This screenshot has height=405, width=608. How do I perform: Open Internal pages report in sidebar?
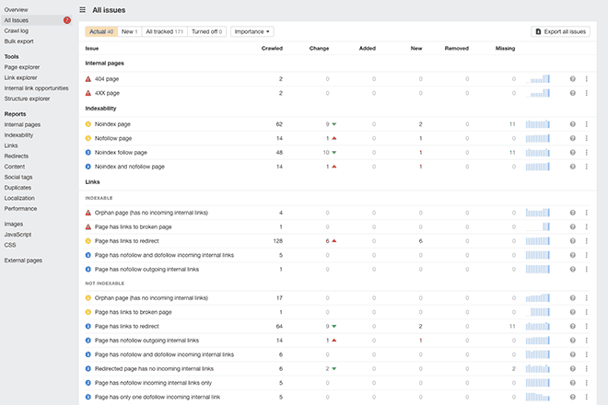[x=22, y=124]
